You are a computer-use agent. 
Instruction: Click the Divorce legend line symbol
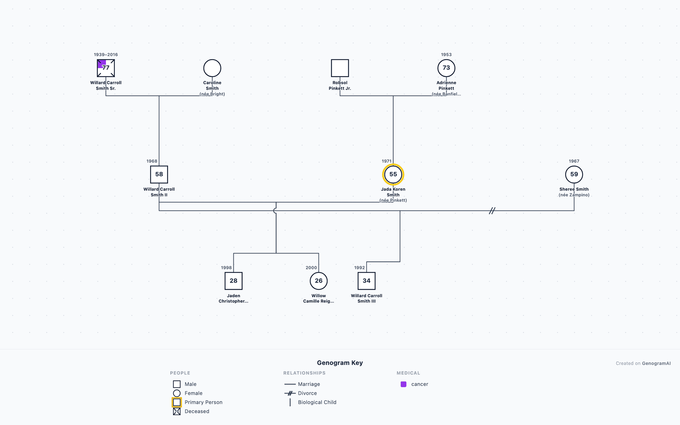click(x=290, y=393)
